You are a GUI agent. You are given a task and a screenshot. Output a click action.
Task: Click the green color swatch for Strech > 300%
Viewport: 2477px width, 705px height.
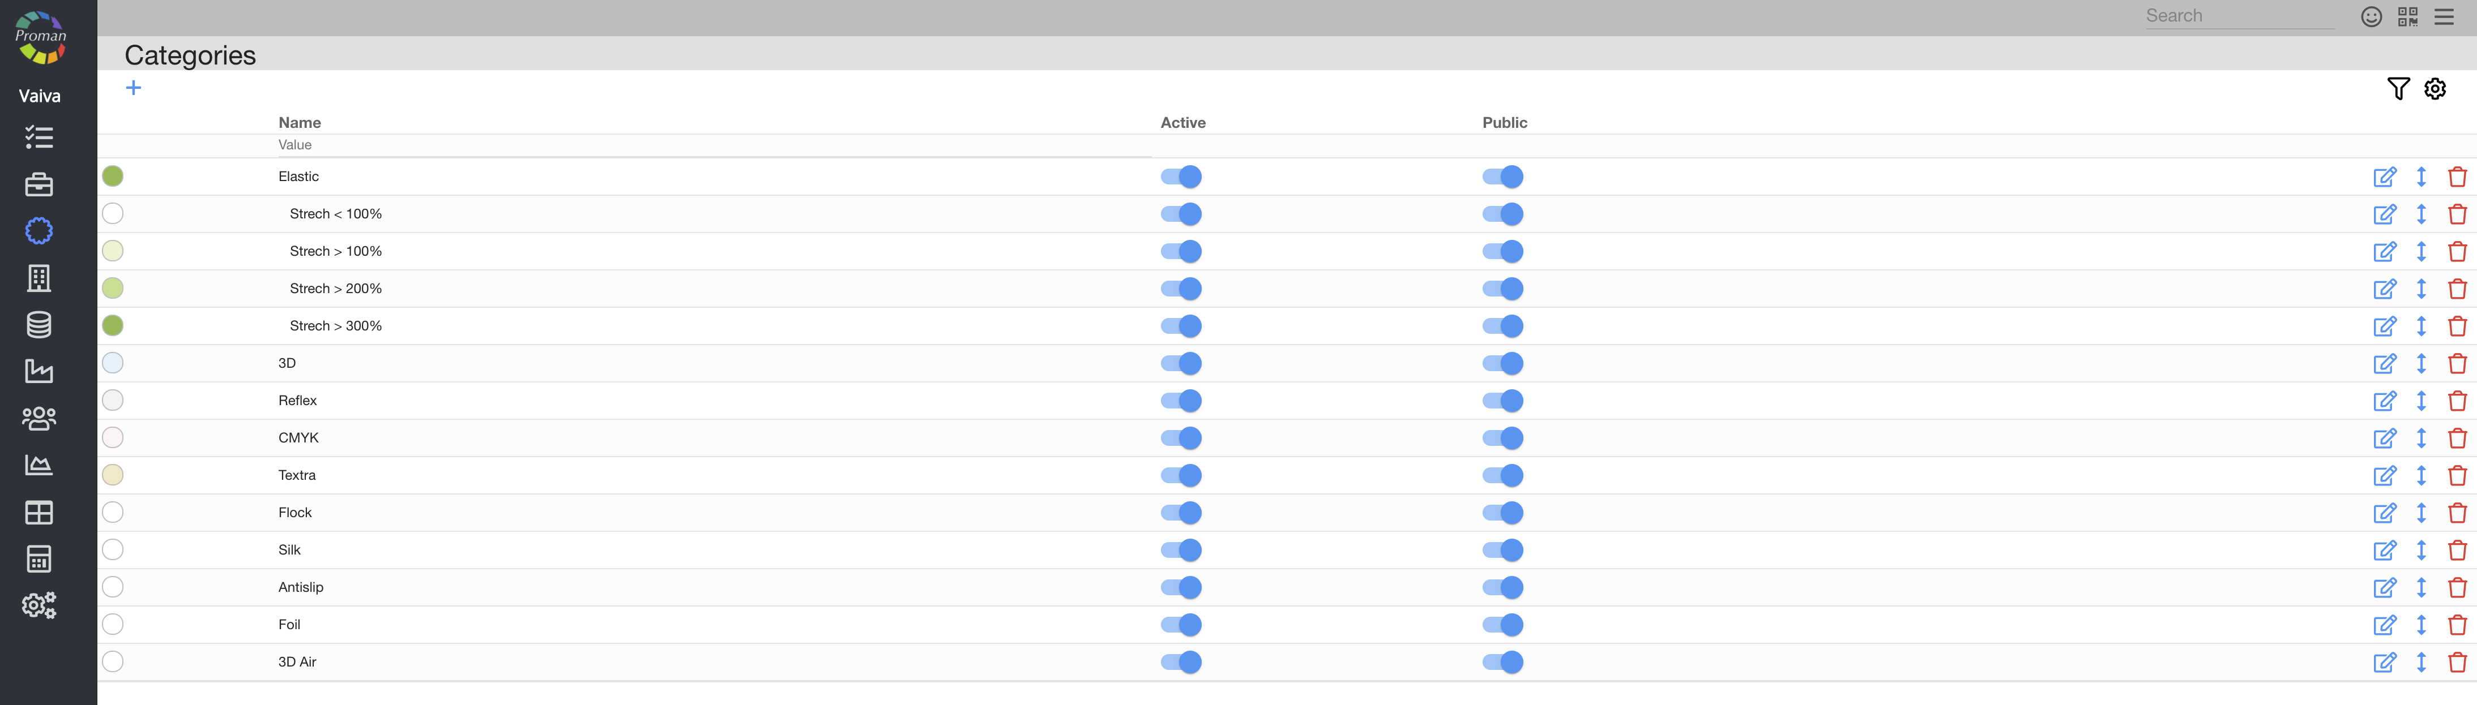pyautogui.click(x=113, y=325)
